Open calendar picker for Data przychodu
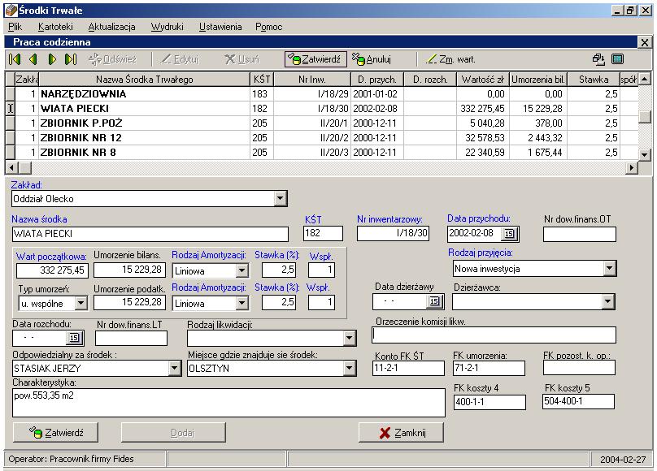 pyautogui.click(x=510, y=234)
